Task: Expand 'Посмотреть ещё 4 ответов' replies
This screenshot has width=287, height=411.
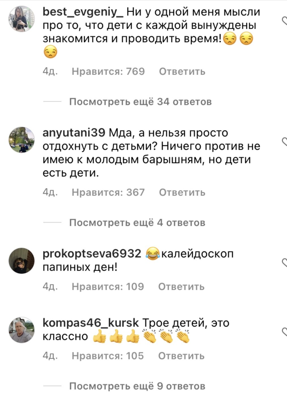Action: coord(137,223)
